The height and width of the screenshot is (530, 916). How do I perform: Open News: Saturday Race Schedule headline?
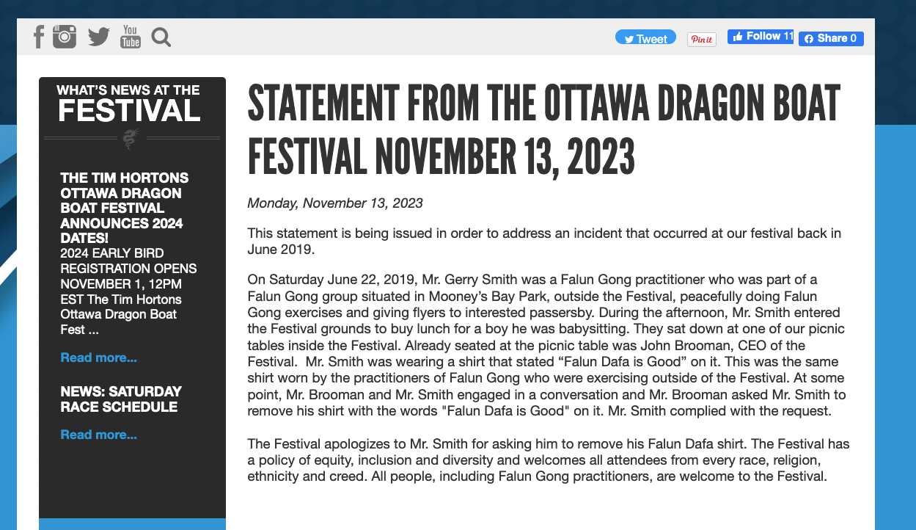pyautogui.click(x=121, y=399)
